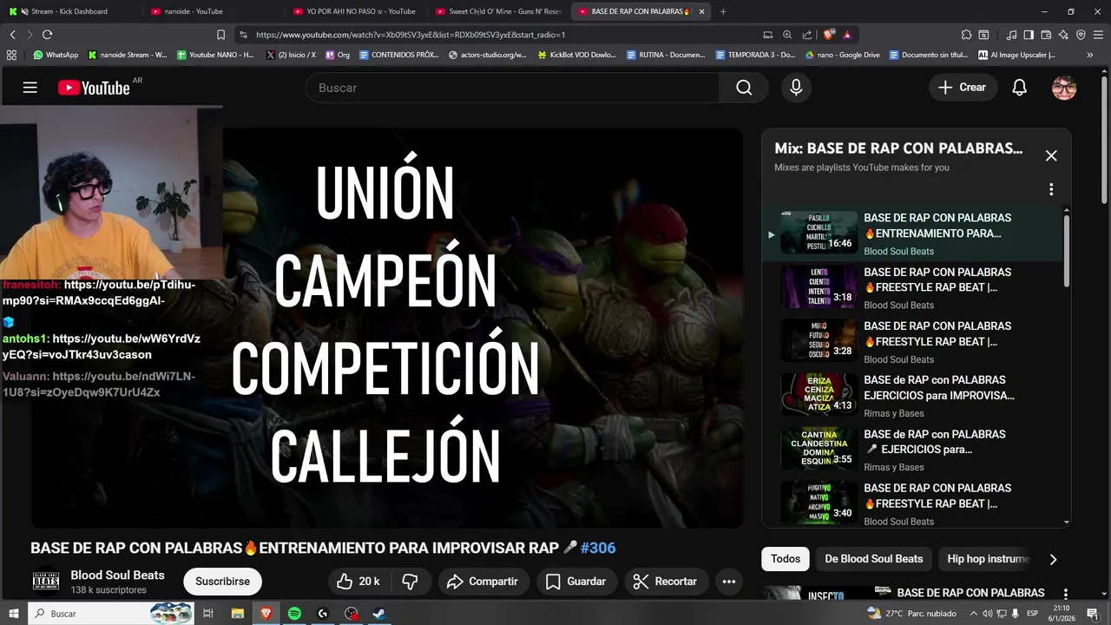
Task: Open the Brave Shields lion icon
Action: 829,35
